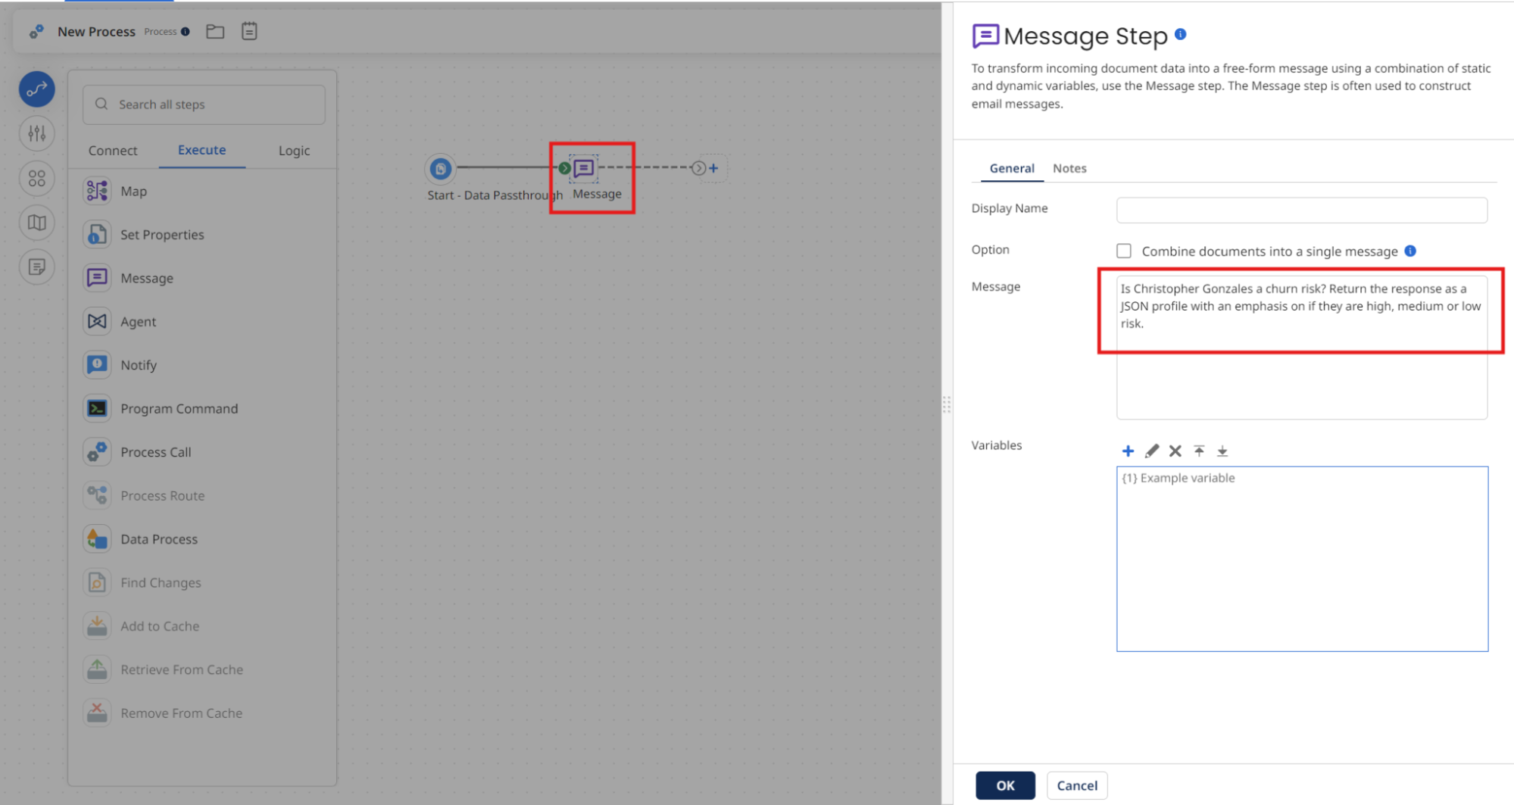Delete a variable using the X icon
Viewport: 1514px width, 805px height.
[1175, 451]
